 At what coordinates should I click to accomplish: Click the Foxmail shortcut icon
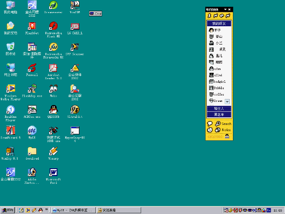32,68
